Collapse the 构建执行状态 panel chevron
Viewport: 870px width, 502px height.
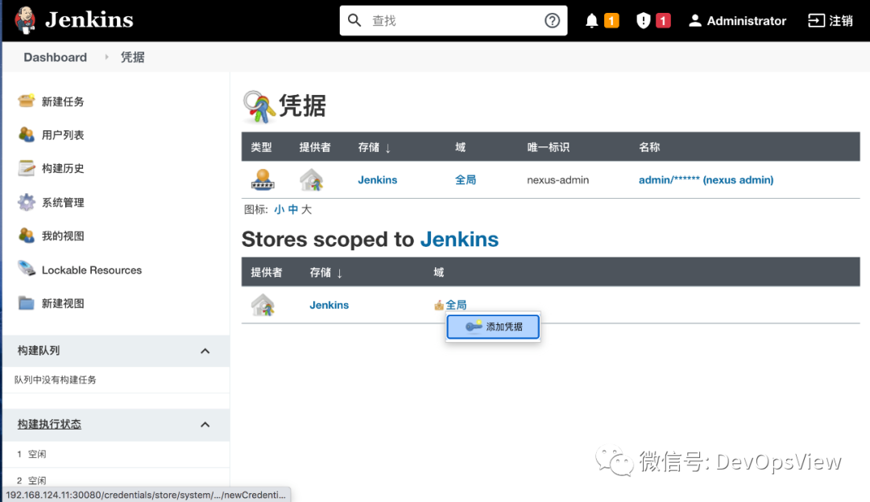click(x=205, y=425)
